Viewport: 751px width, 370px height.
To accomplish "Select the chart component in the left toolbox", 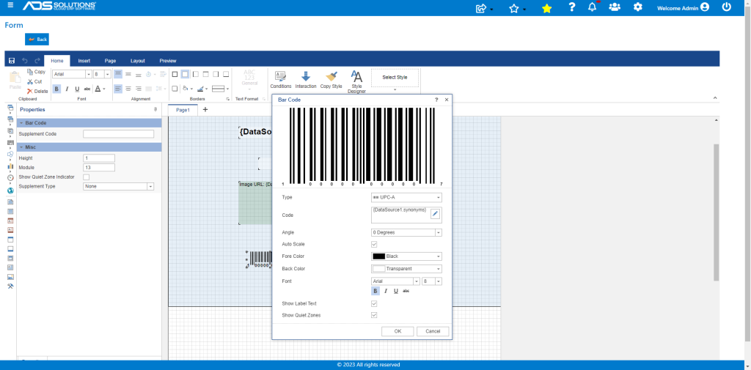I will [x=10, y=166].
